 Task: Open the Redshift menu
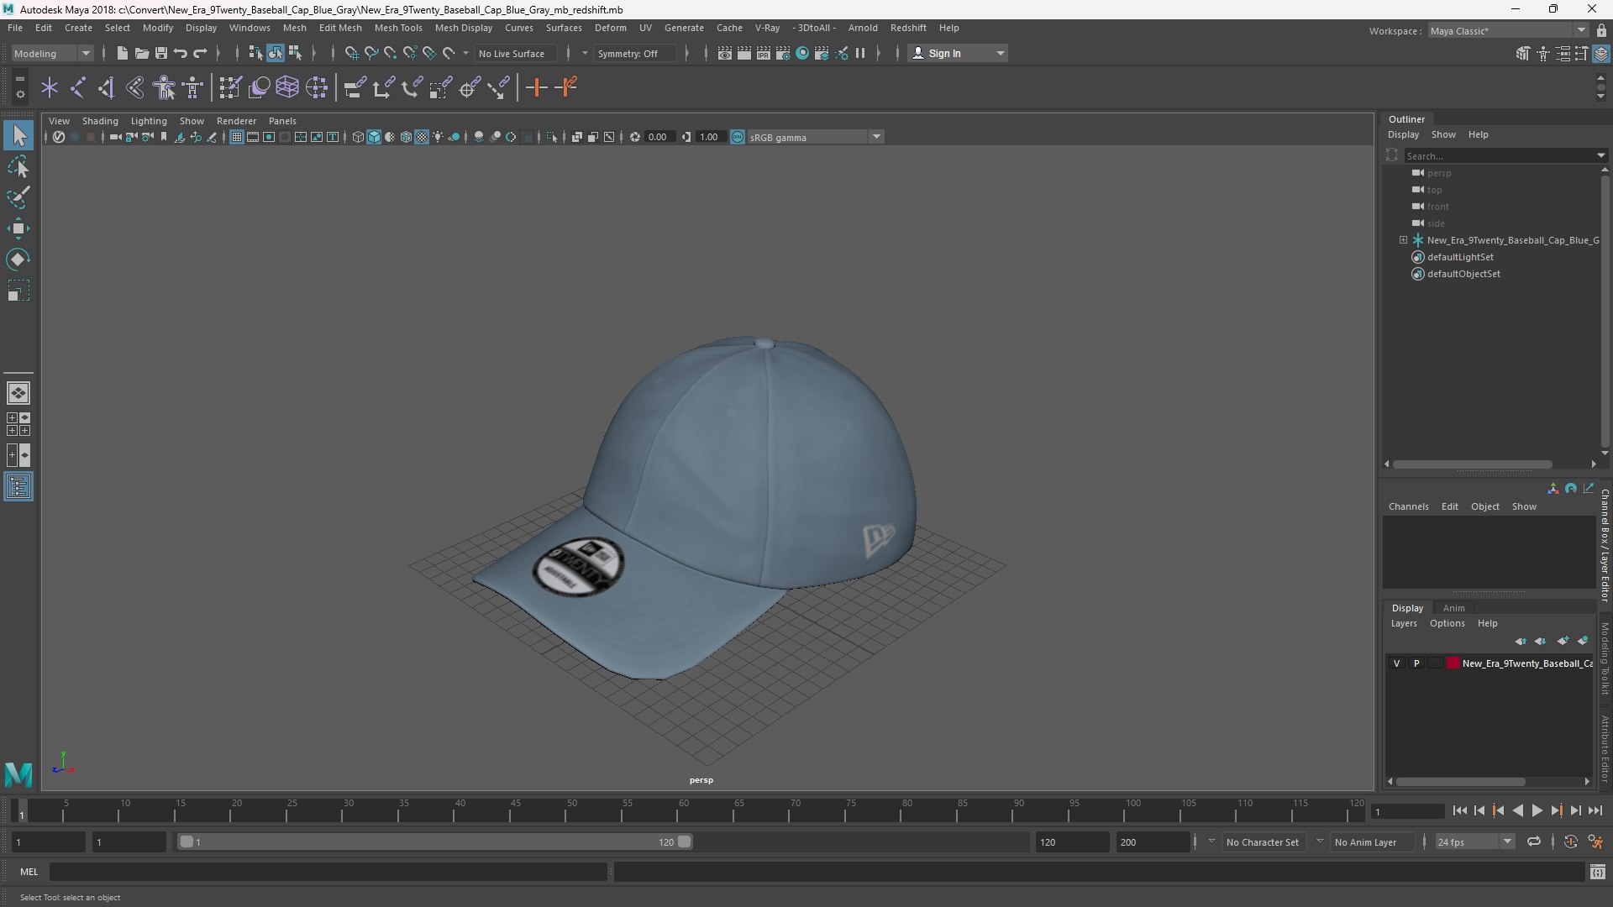click(908, 28)
